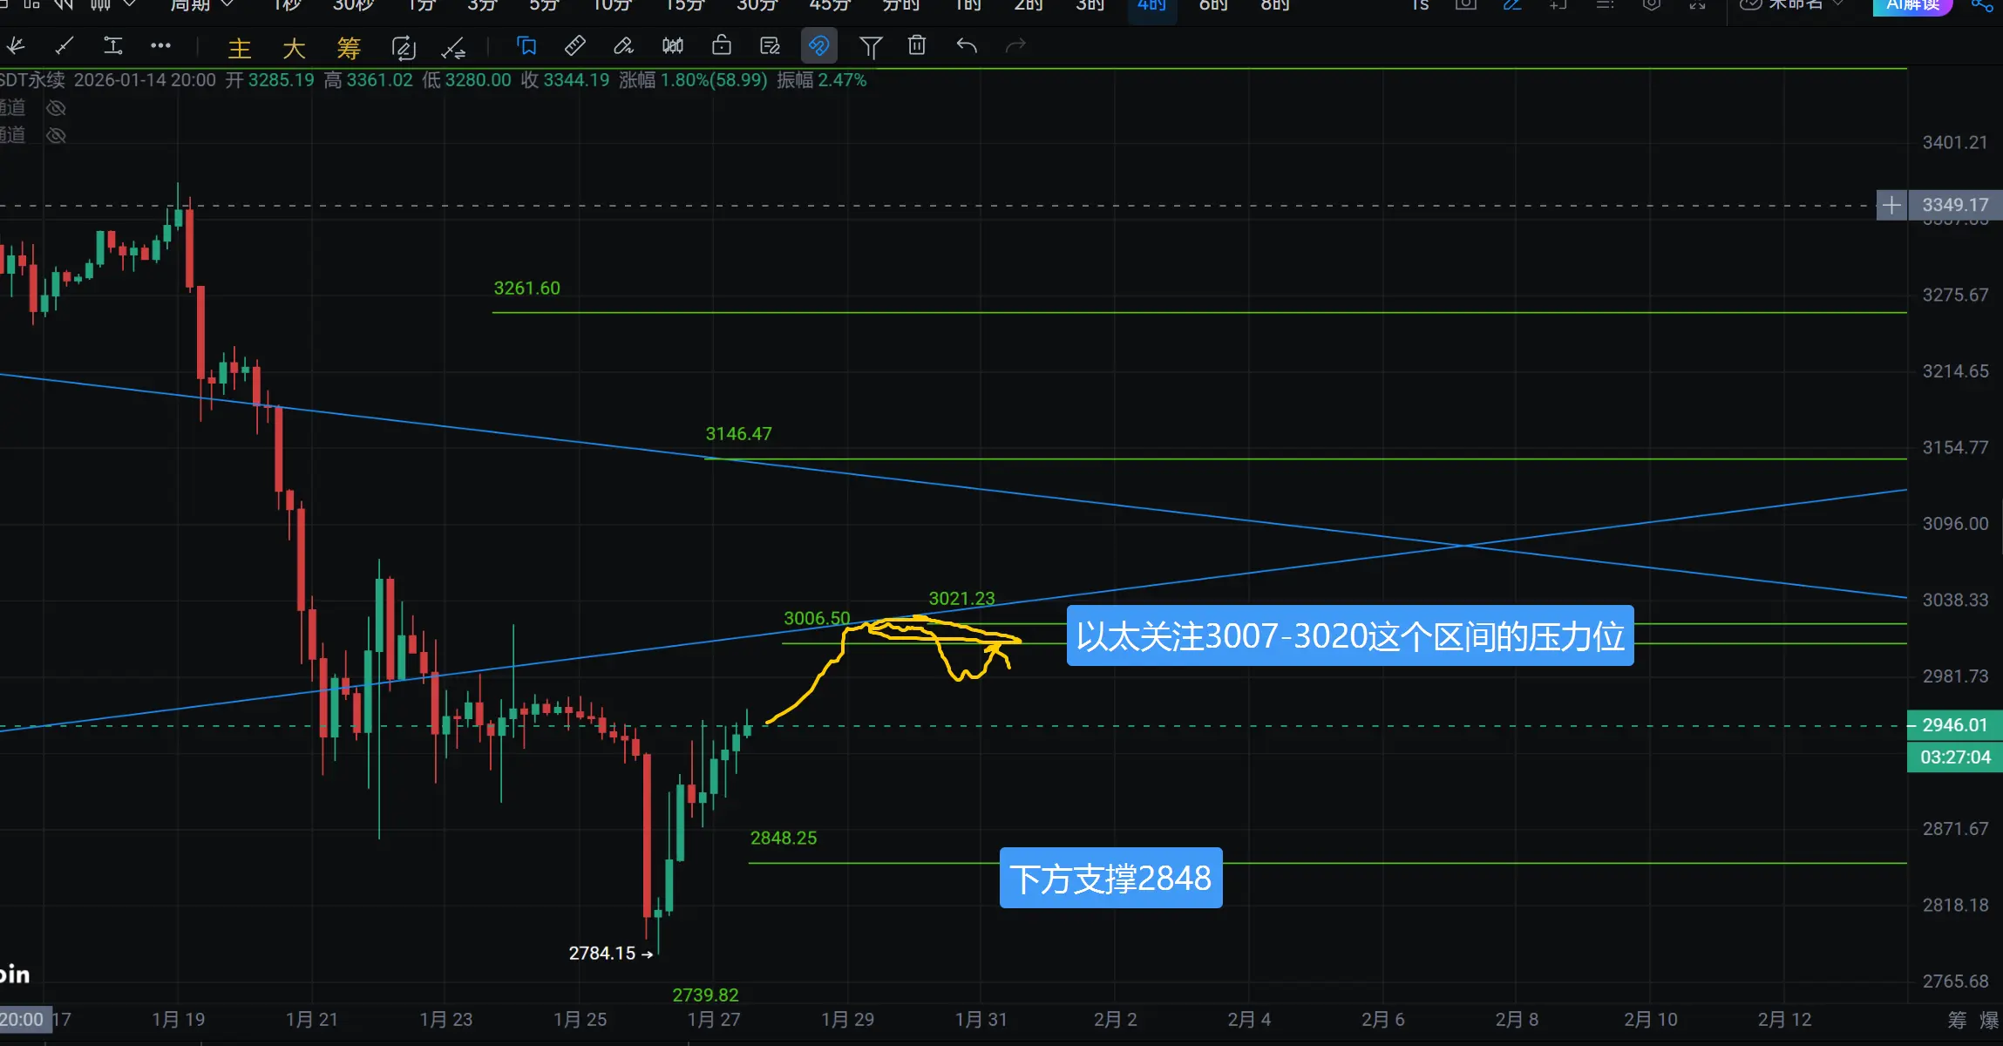Click the lock drawings icon
Screen dimensions: 2003x1046
(x=721, y=46)
